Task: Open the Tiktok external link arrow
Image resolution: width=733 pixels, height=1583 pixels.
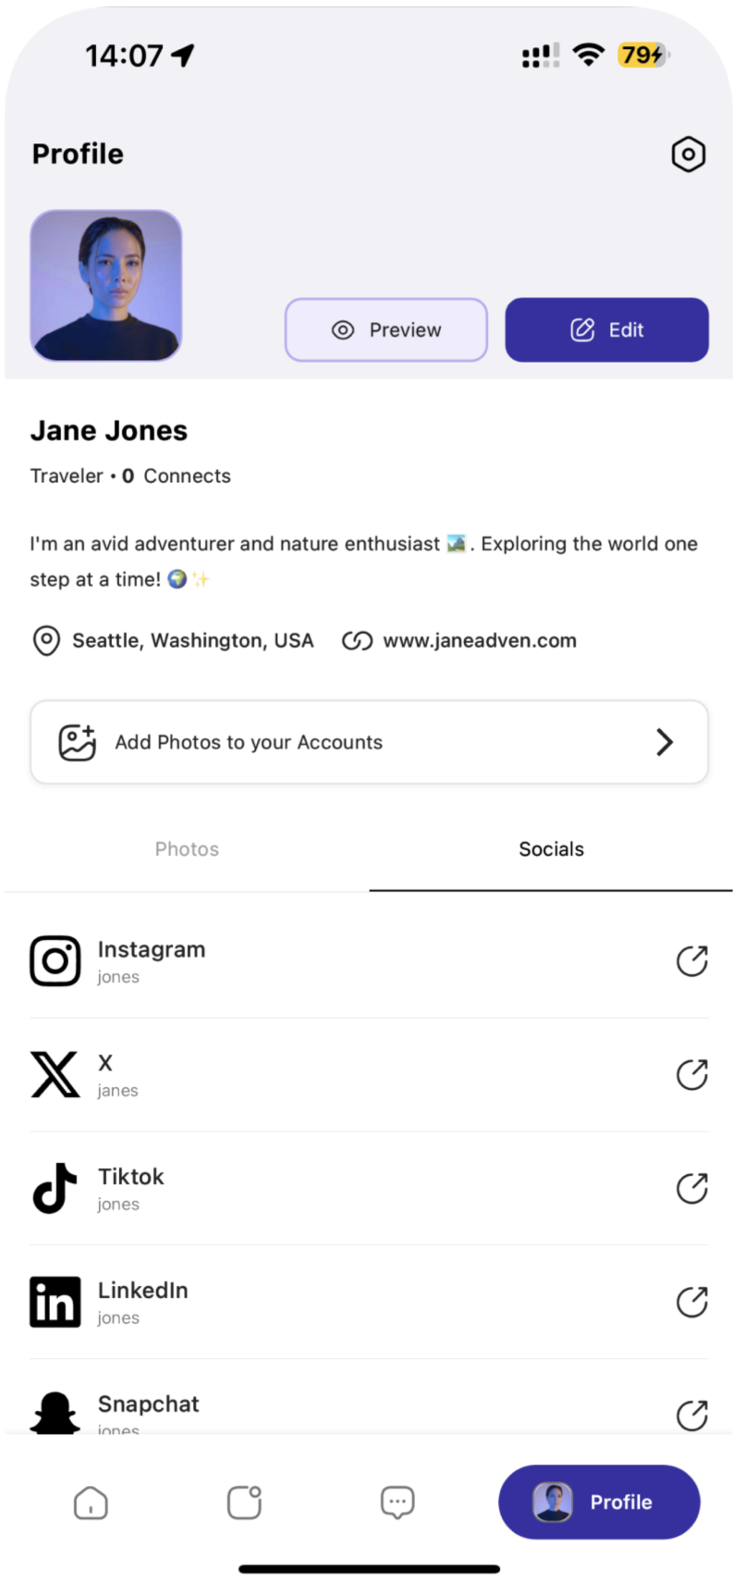Action: click(691, 1188)
